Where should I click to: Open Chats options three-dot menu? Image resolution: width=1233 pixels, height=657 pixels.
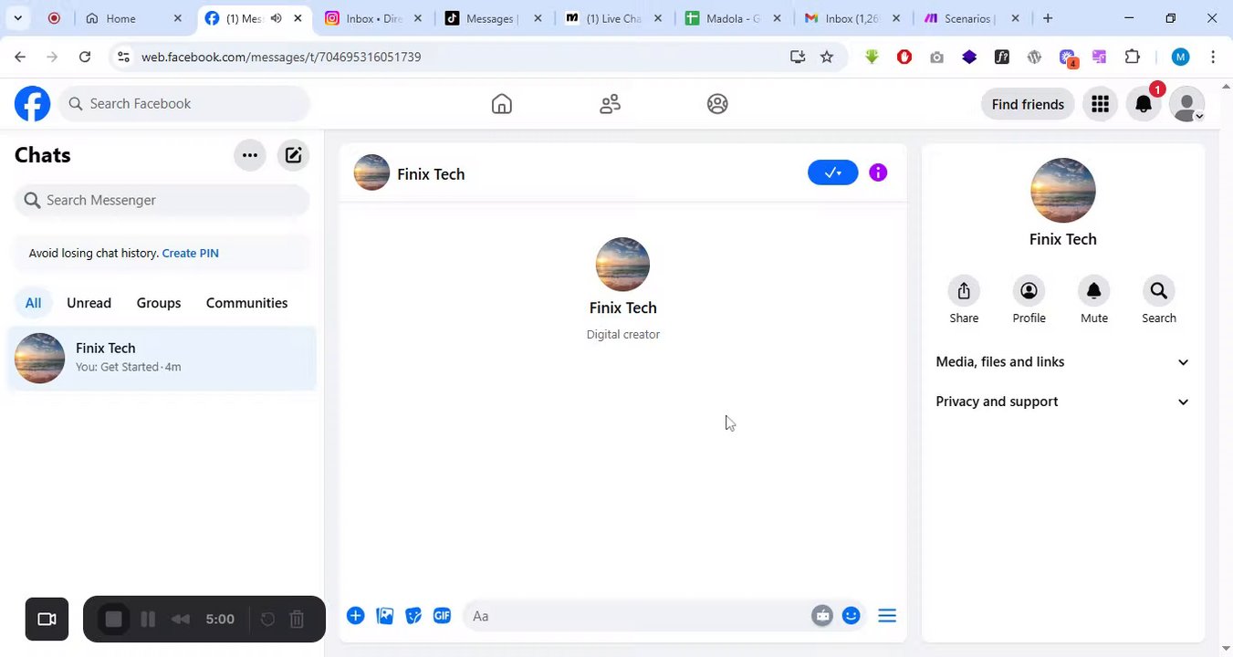click(249, 155)
